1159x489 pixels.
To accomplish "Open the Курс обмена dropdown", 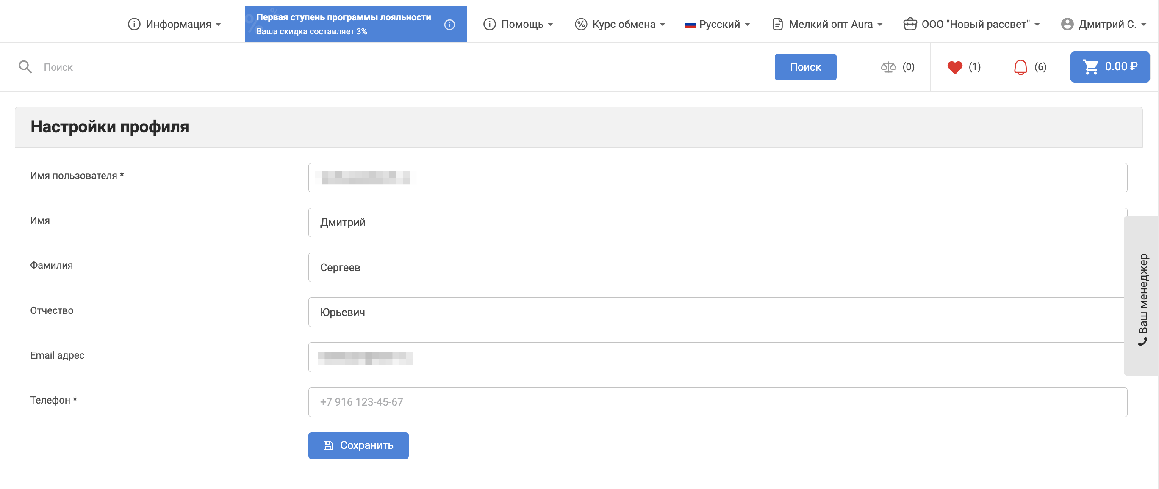I will tap(620, 24).
